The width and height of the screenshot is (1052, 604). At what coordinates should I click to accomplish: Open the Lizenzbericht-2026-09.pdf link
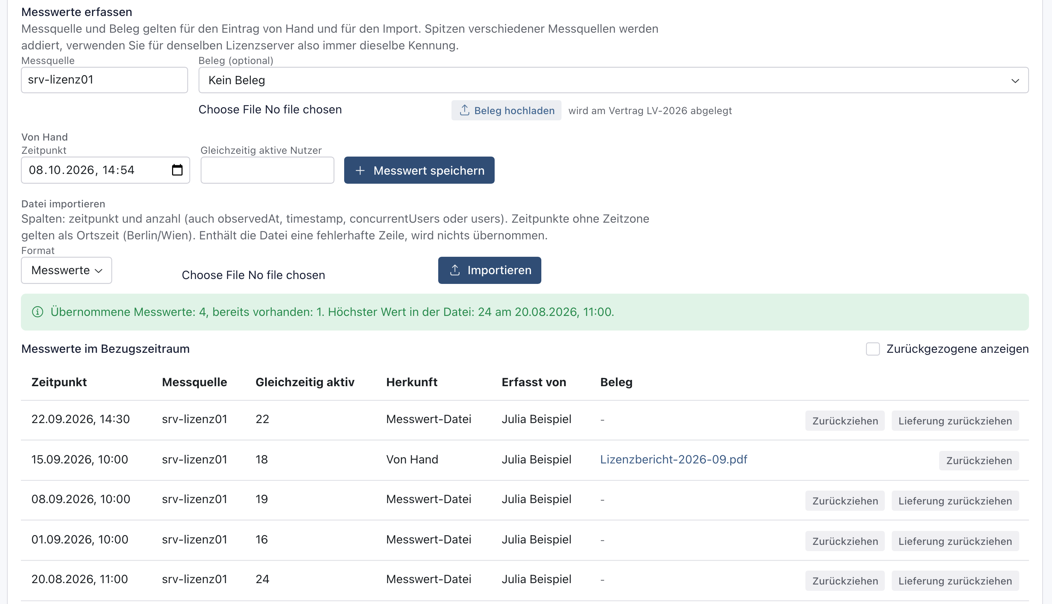pos(673,459)
